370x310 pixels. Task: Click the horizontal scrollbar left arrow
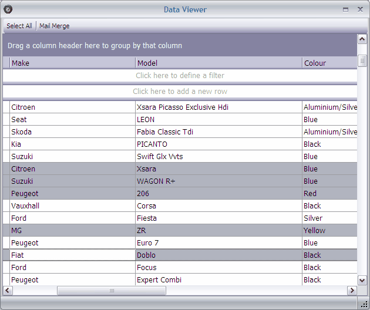(x=8, y=290)
